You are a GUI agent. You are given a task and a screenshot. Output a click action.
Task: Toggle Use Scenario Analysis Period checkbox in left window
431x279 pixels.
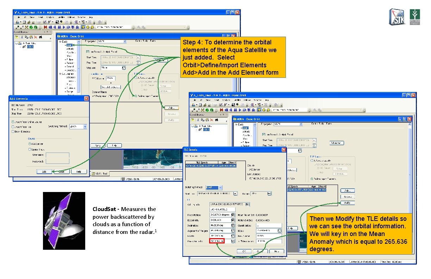88,51
